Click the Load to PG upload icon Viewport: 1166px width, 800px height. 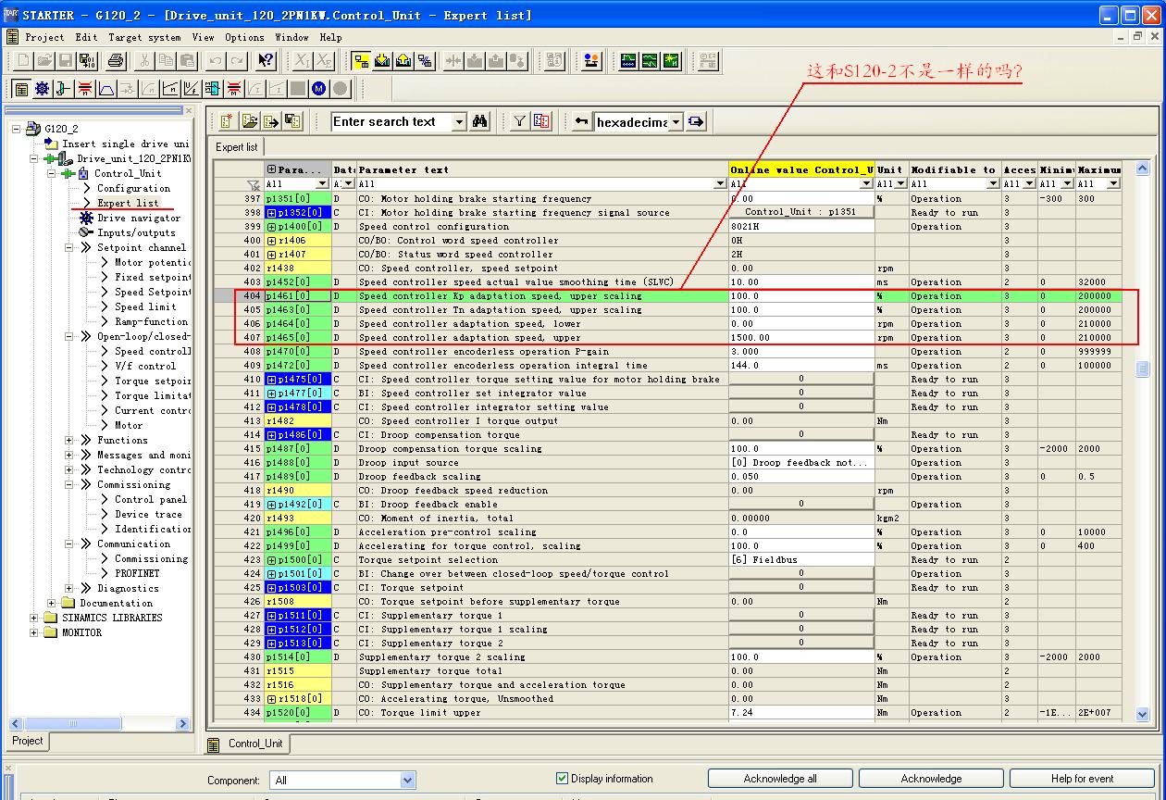pyautogui.click(x=403, y=61)
